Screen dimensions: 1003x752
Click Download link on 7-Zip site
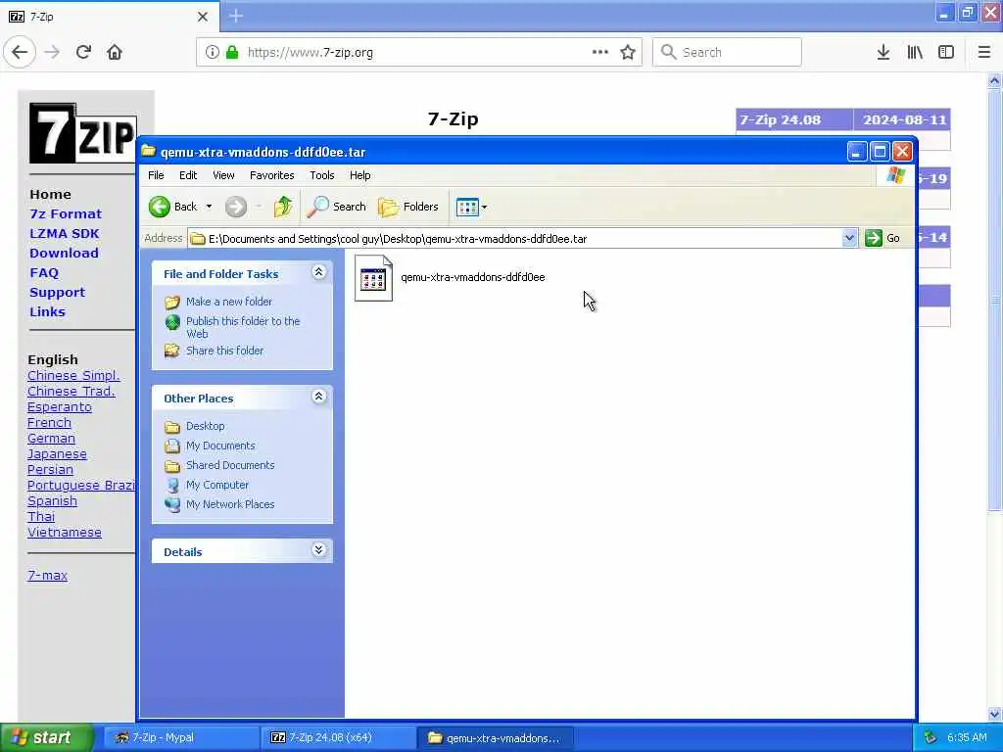[x=64, y=254]
